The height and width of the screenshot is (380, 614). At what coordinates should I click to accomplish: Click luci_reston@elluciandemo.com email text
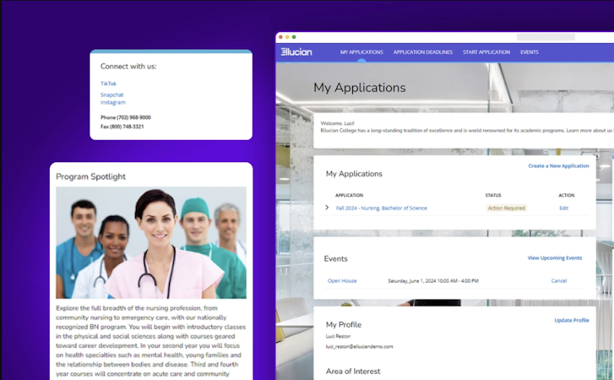tap(360, 346)
